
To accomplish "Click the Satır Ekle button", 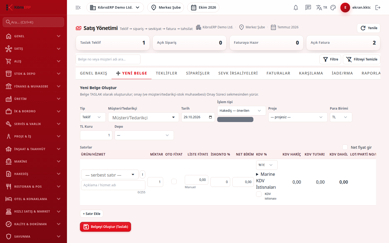I will coord(92,214).
